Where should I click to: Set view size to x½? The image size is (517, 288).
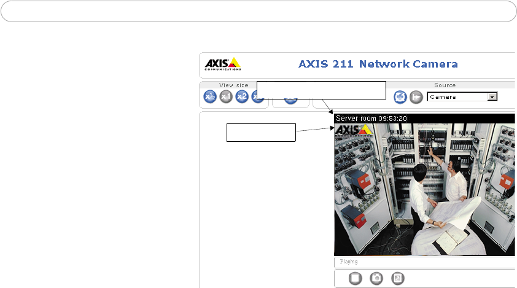[x=210, y=96]
